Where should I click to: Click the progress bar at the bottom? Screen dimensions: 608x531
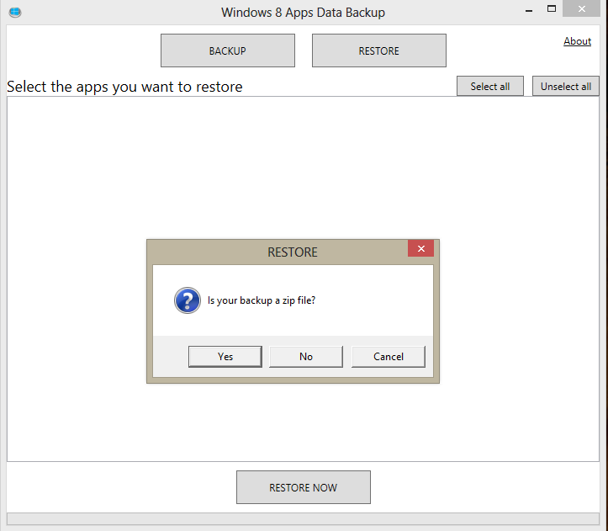[304, 518]
